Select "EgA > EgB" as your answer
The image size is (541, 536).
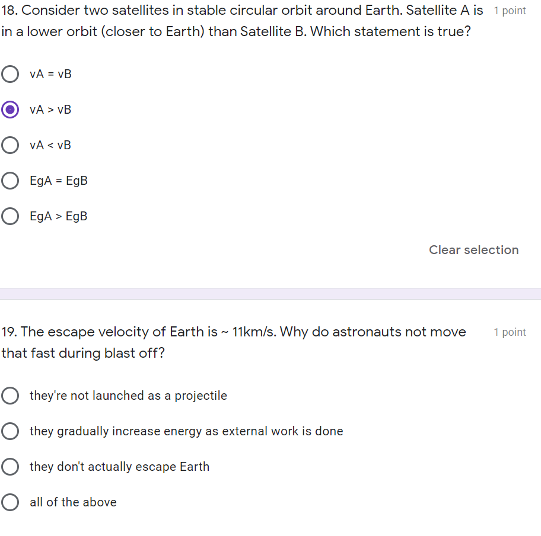(10, 216)
